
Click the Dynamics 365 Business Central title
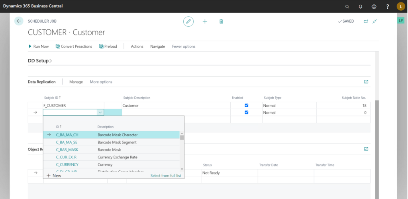(x=33, y=6)
